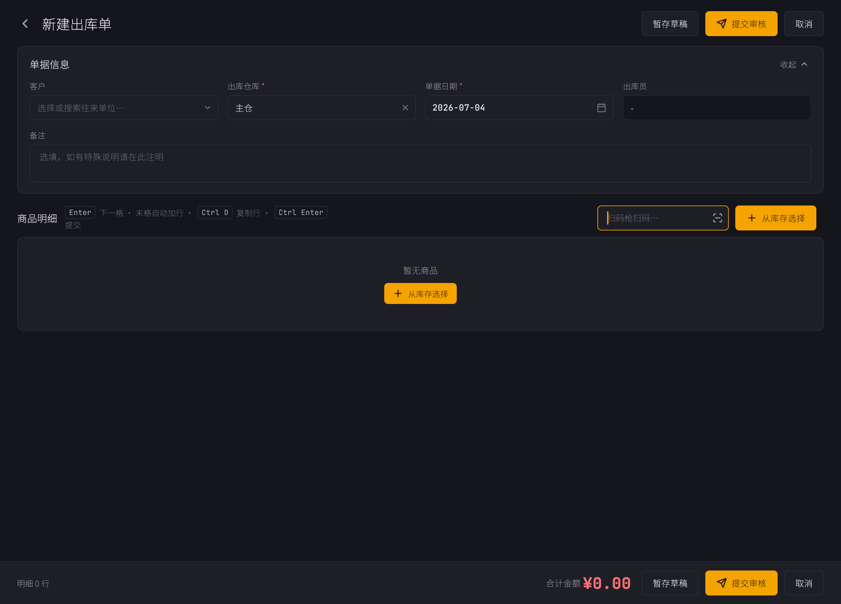Click the Ctrl Enter shortcut hint
Image resolution: width=841 pixels, height=604 pixels.
point(301,213)
